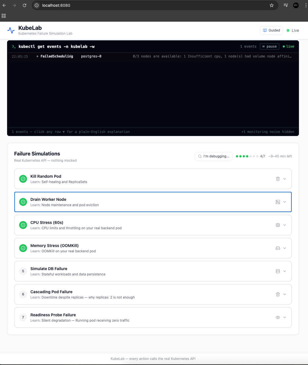The image size is (308, 365).
Task: Click CPU chip icon on CPU Stress
Action: 278,225
